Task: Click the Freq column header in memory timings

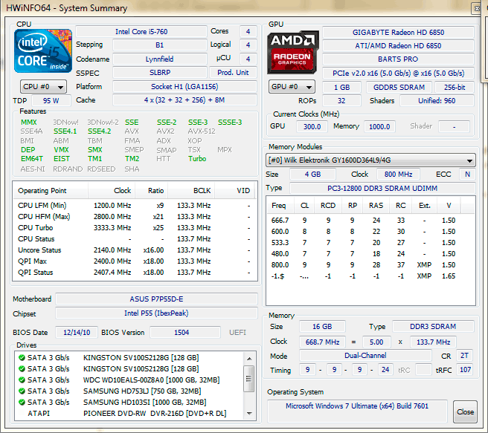Action: (278, 206)
